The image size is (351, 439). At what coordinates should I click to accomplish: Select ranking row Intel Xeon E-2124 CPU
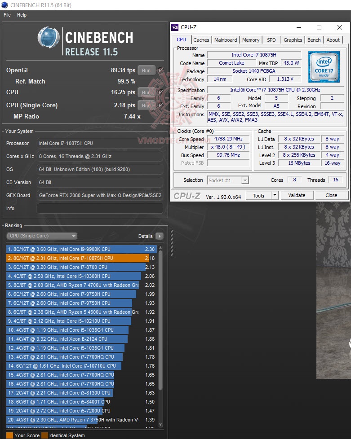pos(81,339)
